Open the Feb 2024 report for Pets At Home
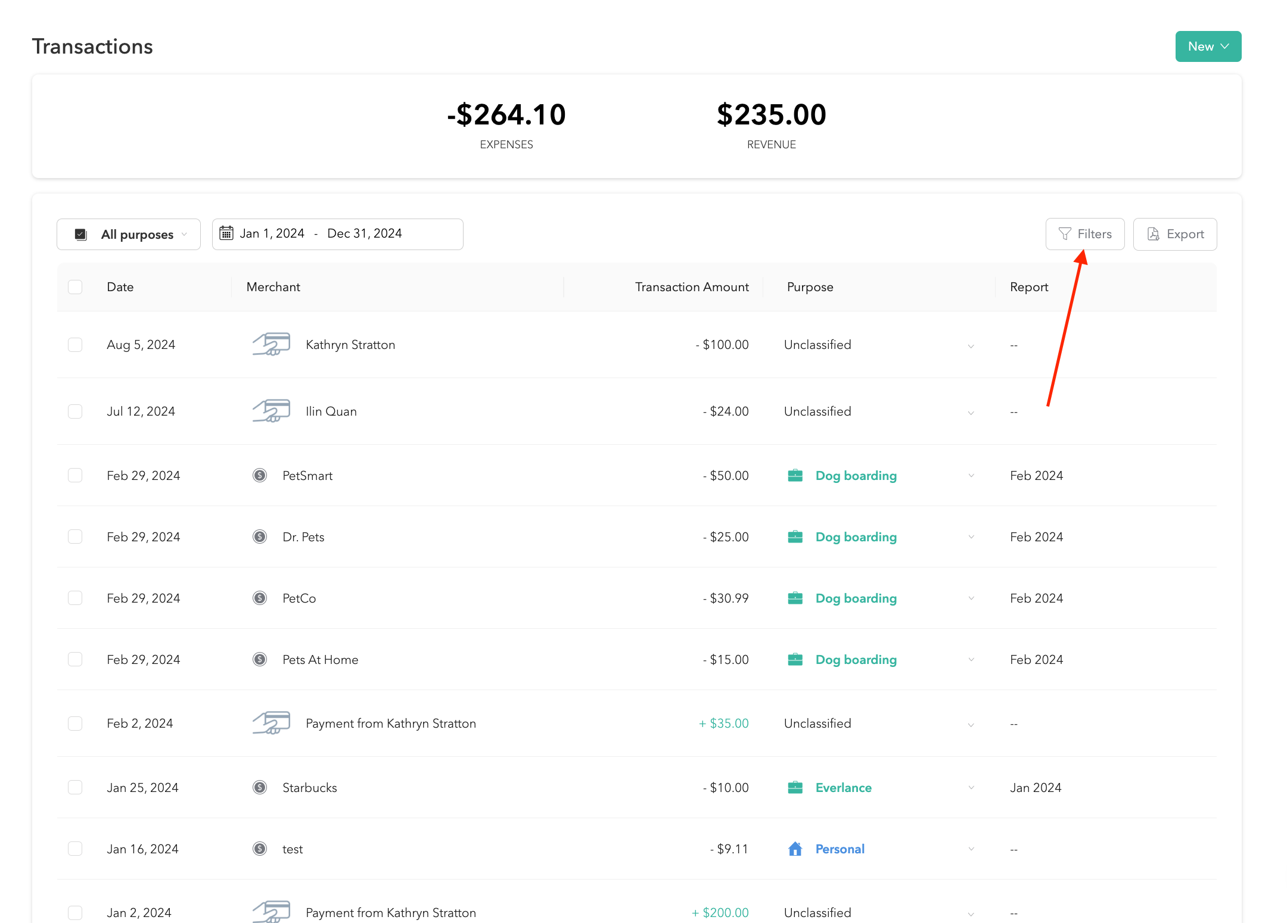 [1036, 659]
